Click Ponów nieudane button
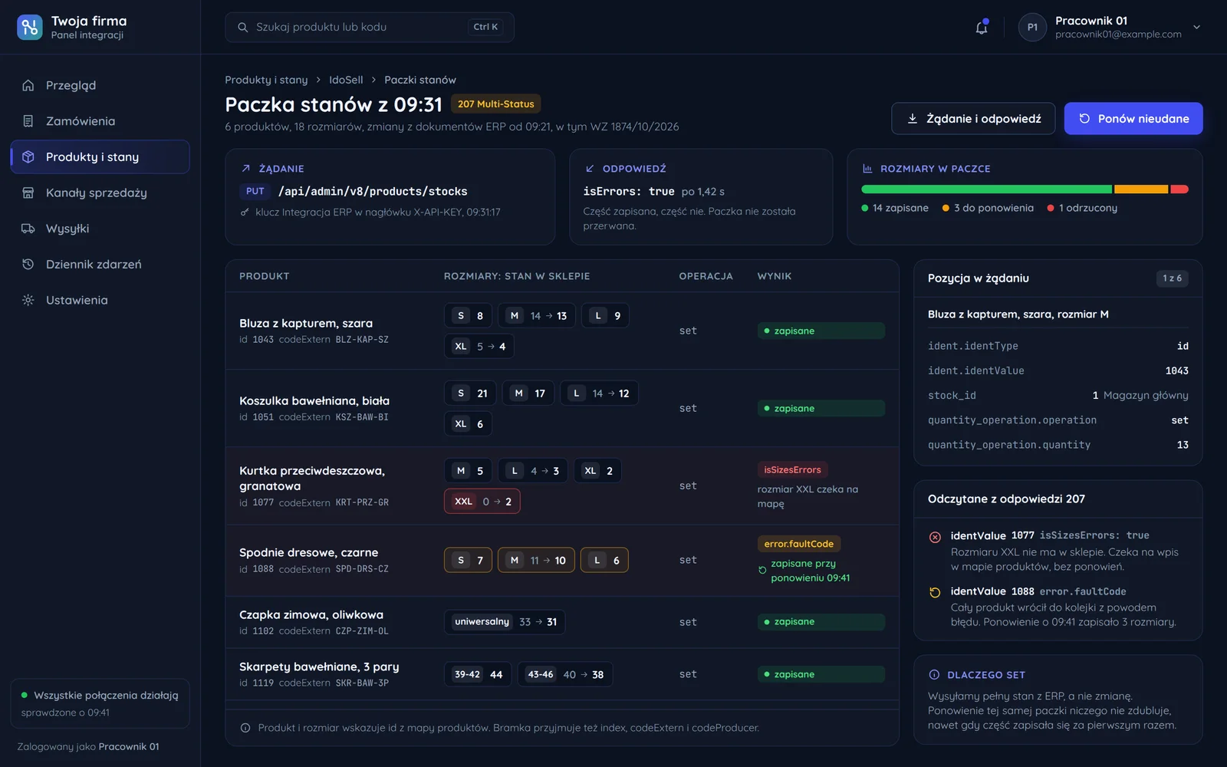This screenshot has width=1227, height=767. (1133, 118)
